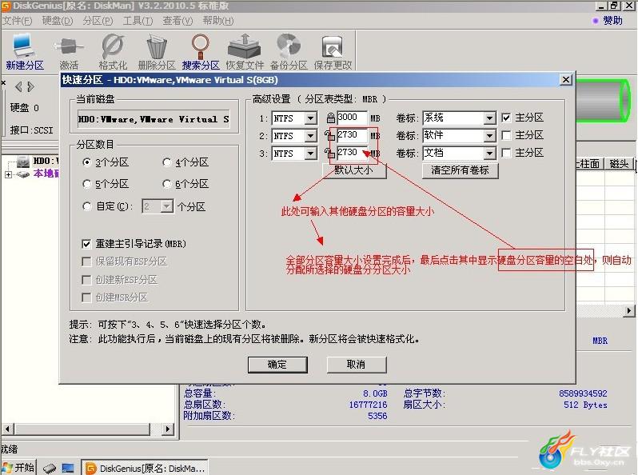Click the 磁头 column header
The image size is (638, 475).
[619, 164]
